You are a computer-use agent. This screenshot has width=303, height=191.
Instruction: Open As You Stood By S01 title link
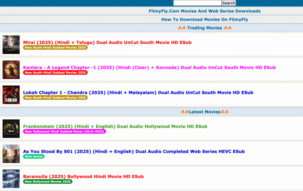(x=134, y=151)
